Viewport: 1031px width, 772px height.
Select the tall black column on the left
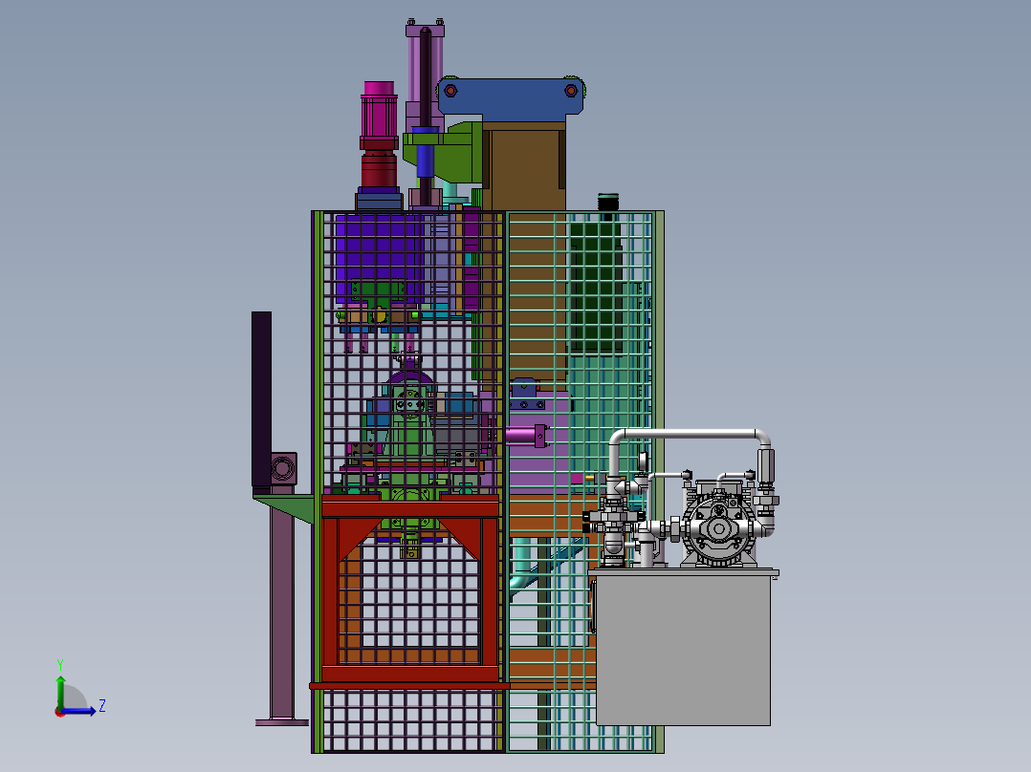(262, 400)
